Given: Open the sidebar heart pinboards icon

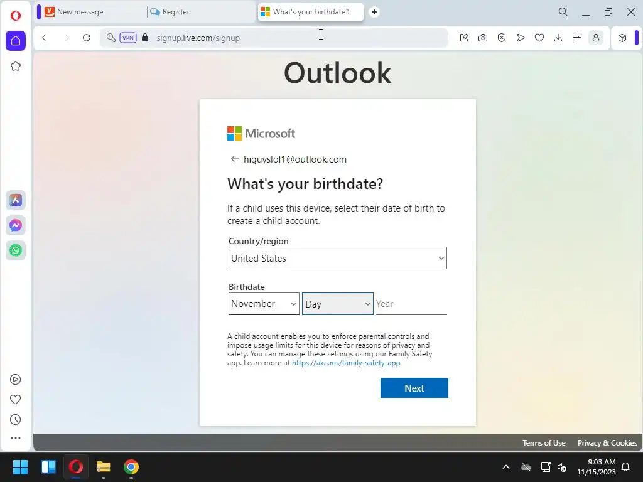Looking at the screenshot, I should (x=15, y=400).
